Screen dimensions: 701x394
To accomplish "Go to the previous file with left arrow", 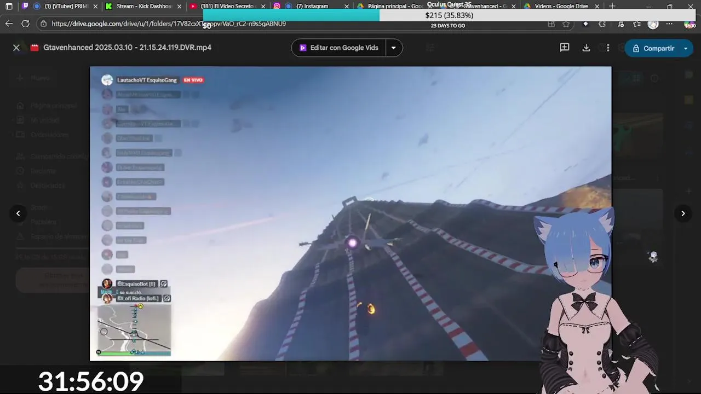I will (18, 213).
